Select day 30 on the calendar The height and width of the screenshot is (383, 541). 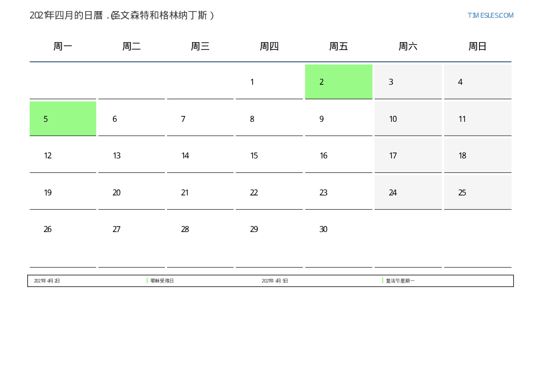click(338, 240)
